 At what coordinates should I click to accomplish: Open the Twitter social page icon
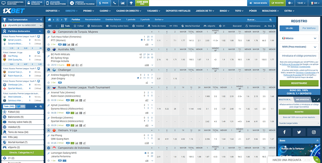point(299,132)
